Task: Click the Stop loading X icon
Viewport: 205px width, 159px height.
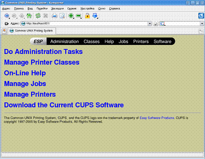Action: pos(46,16)
